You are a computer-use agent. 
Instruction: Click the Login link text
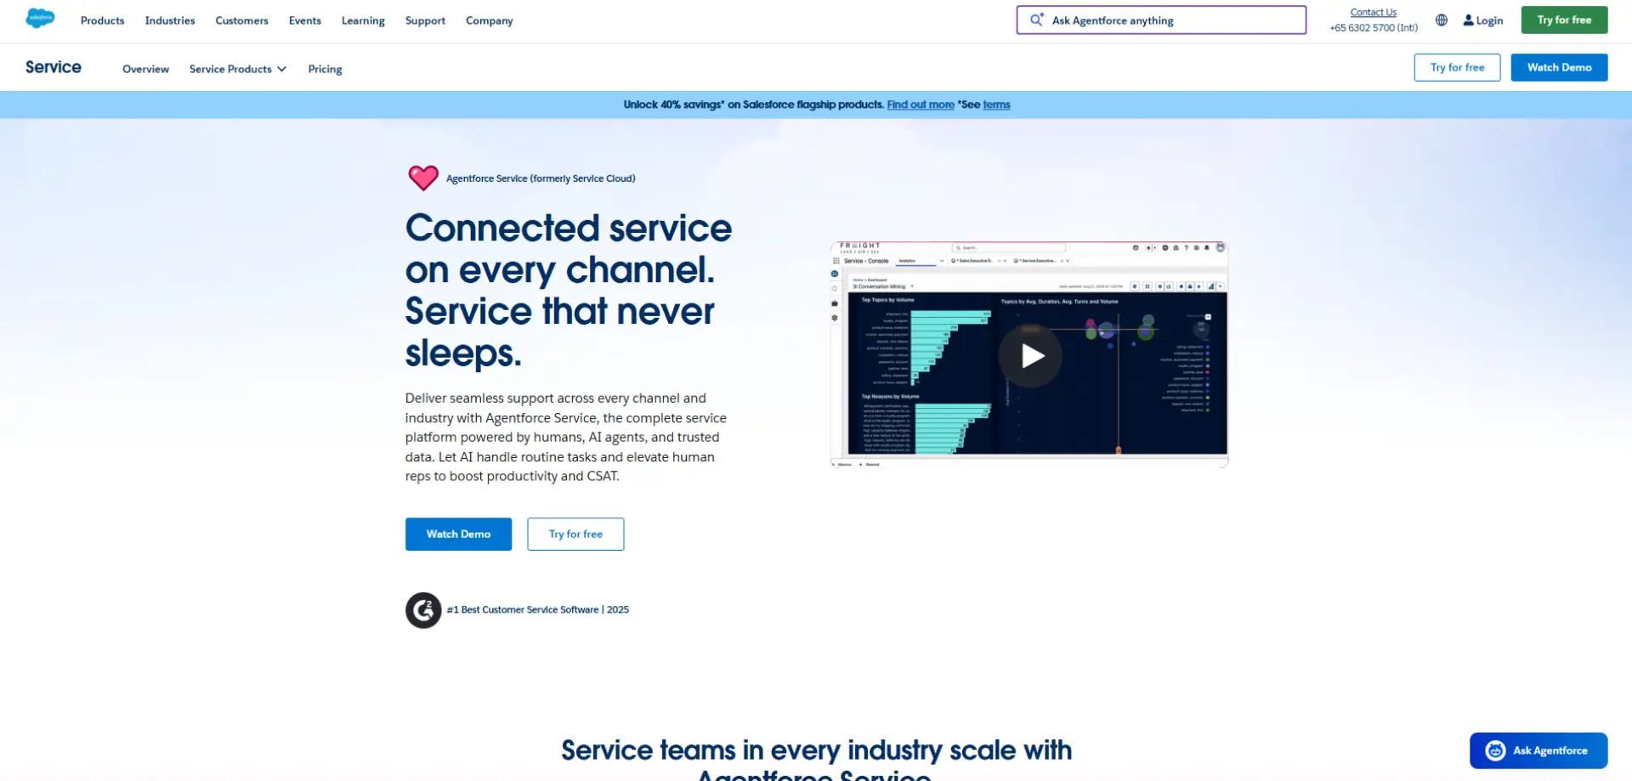coord(1489,20)
